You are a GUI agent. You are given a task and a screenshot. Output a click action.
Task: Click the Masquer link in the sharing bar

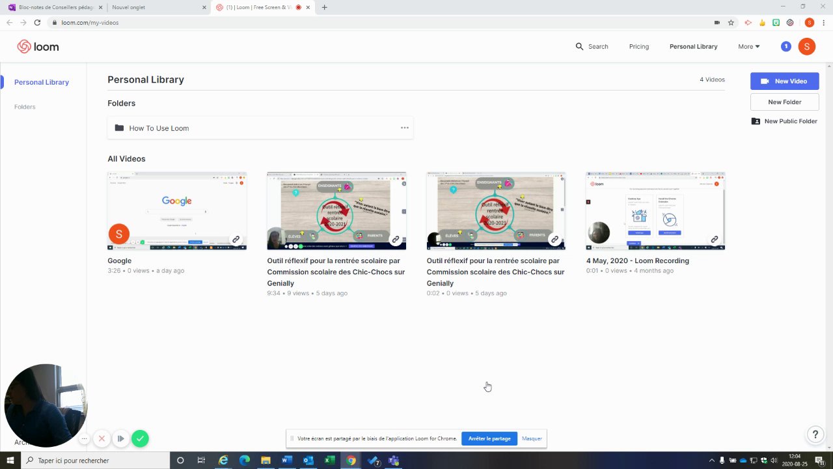click(x=532, y=439)
